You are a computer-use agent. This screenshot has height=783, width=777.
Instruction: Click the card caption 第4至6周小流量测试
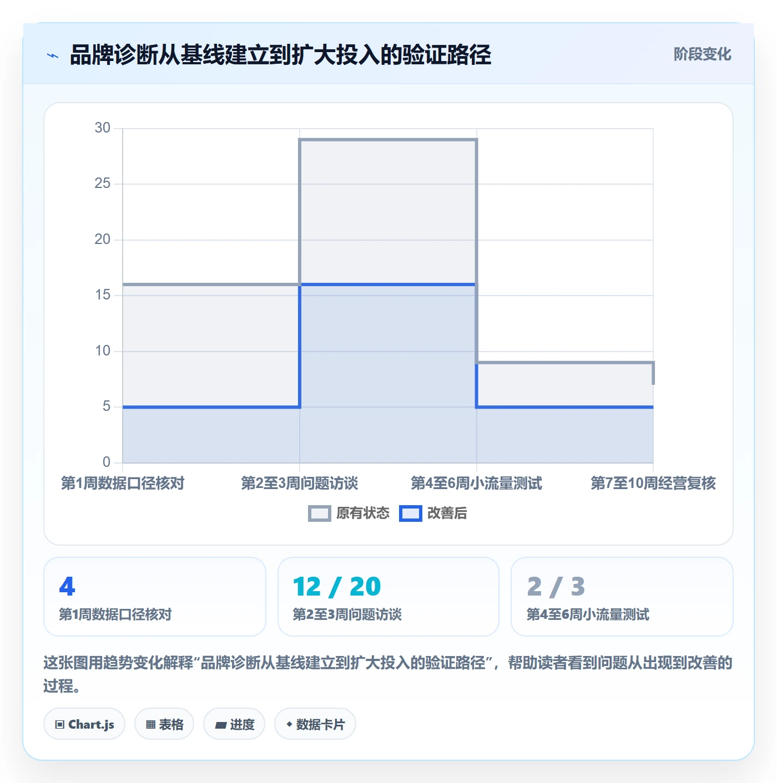click(588, 614)
